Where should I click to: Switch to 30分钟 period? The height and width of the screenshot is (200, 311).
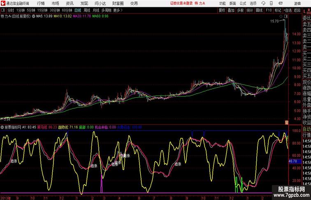[x=55, y=10]
